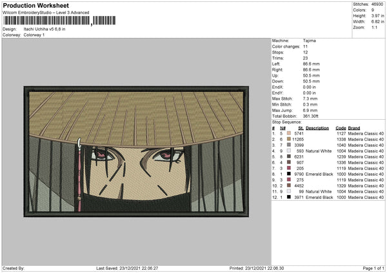This screenshot has width=387, height=273.
Task: Click the 'St.' column header
Action: tap(301, 128)
